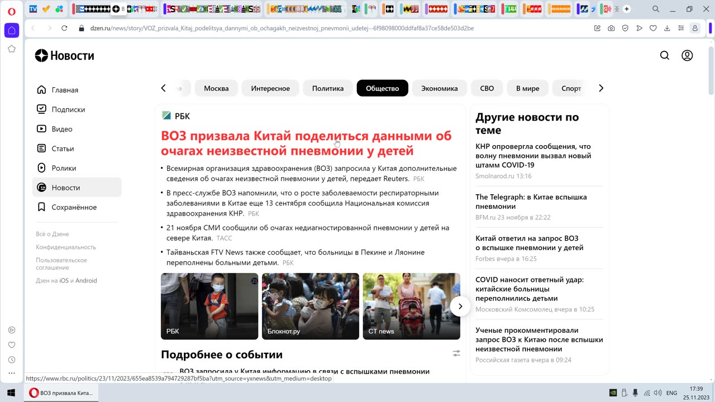This screenshot has height=402, width=715.
Task: Select the СВО category tab
Action: 487,88
